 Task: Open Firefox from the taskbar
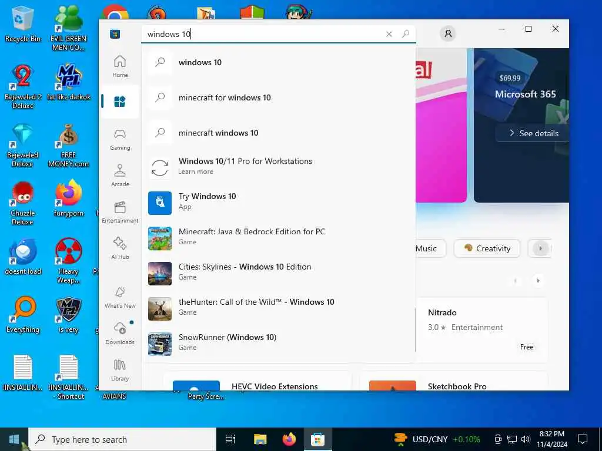coord(289,439)
